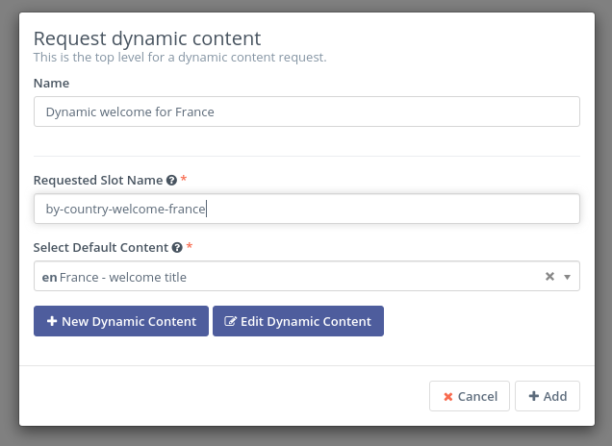612x446 pixels.
Task: Click the plus icon on the Add button
Action: 533,396
